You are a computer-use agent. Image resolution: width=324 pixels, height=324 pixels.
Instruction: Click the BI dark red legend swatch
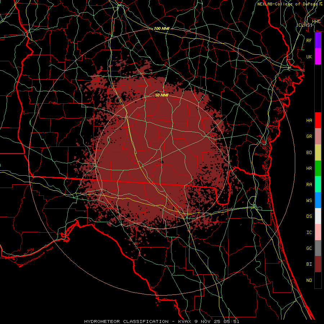[318, 264]
